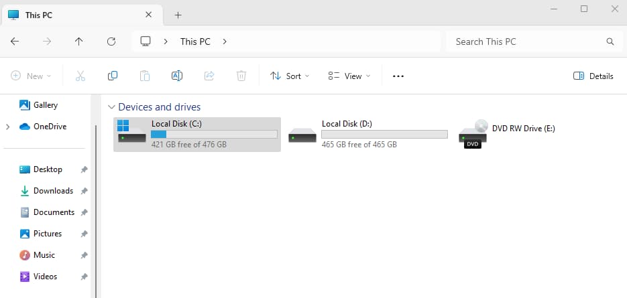Click the Cut scissors icon
The image size is (627, 298).
point(80,76)
